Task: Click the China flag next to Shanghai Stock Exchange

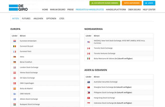Action: click(x=88, y=87)
